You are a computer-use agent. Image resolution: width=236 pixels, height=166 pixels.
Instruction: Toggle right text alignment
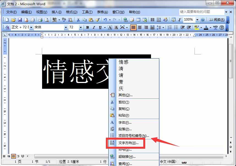[146, 27]
